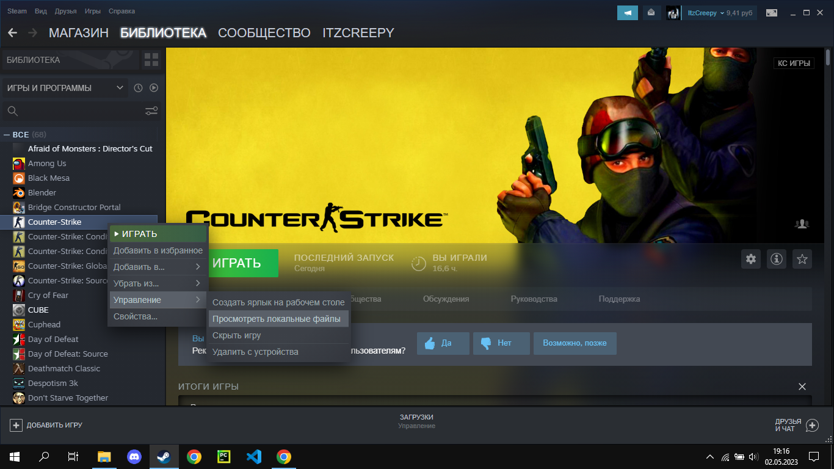Screen dimensions: 834x469
Task: Go back with the left arrow
Action: coord(12,33)
